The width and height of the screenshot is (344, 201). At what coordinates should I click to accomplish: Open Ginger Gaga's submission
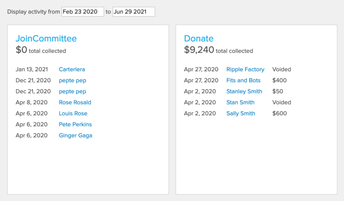tap(75, 135)
